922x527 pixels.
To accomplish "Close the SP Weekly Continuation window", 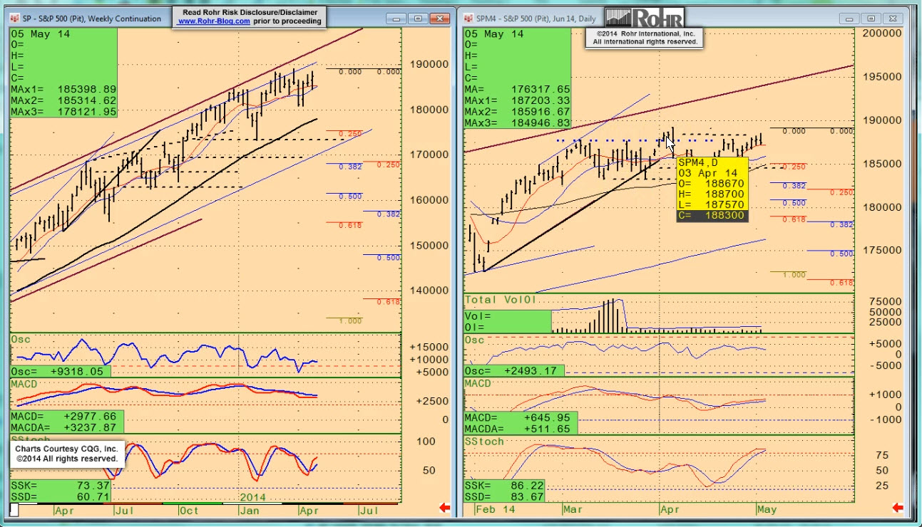I will coord(440,19).
